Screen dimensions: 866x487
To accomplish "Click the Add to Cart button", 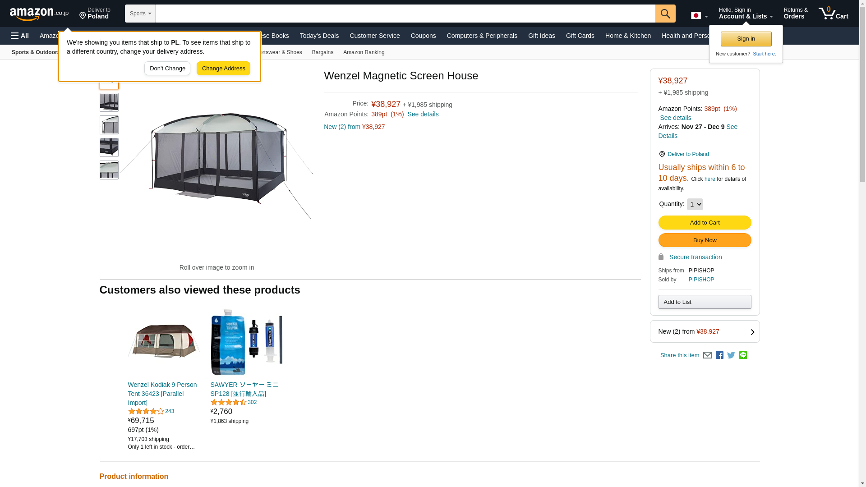I will 705,222.
